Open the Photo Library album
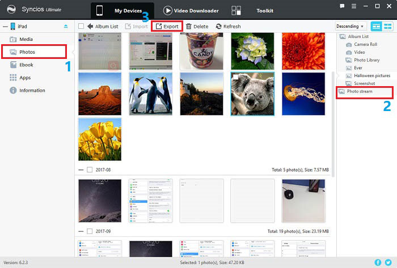397x268 pixels. [362, 60]
